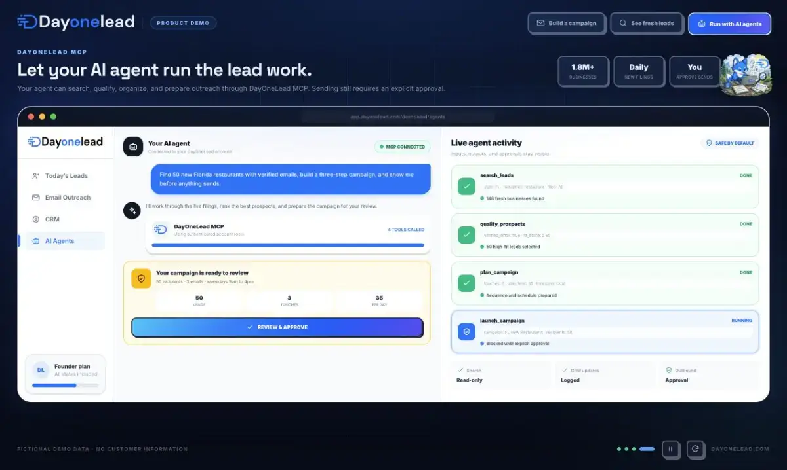Open Today's Leads in the sidebar

pos(65,175)
